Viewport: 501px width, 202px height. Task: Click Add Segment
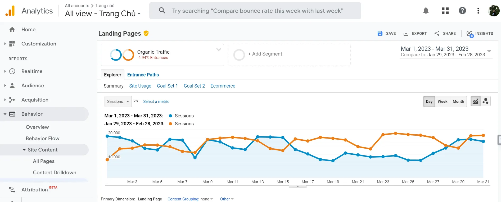265,54
